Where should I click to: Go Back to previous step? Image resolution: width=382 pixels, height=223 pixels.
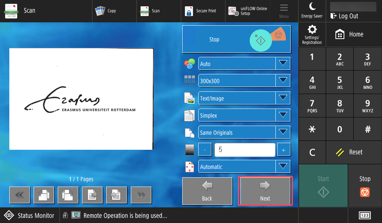pos(207,191)
